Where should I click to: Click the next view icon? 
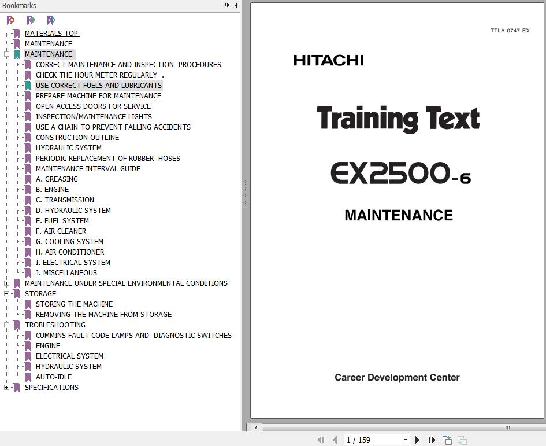pos(462,440)
